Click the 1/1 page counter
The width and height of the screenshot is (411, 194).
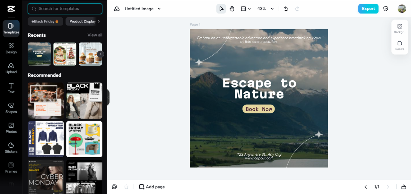[377, 187]
